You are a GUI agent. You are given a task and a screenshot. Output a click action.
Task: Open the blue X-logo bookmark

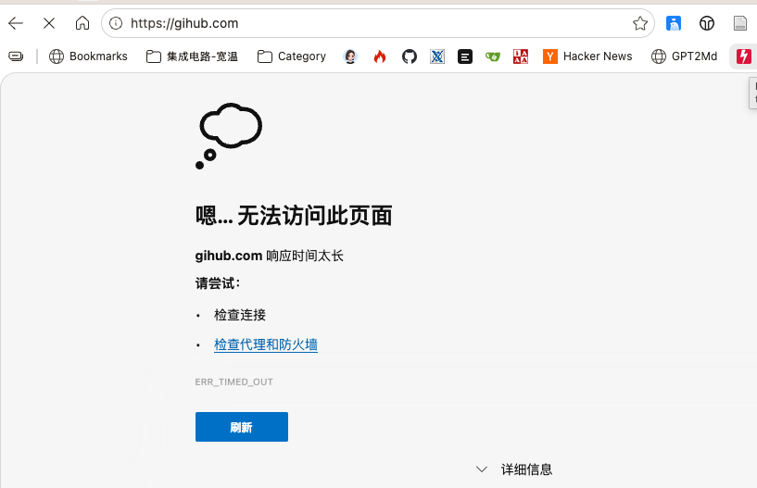(x=437, y=56)
